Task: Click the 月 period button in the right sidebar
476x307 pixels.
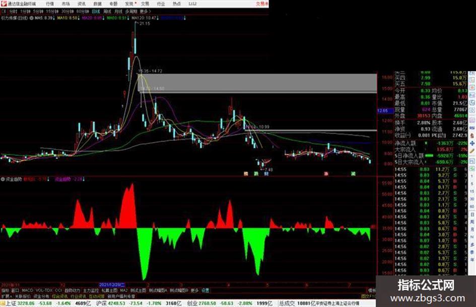Action: [x=472, y=229]
